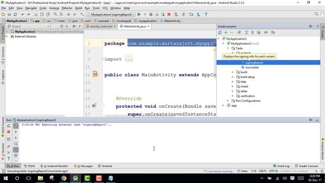
Task: Open Search Everywhere magnifier at top right
Action: (316, 14)
